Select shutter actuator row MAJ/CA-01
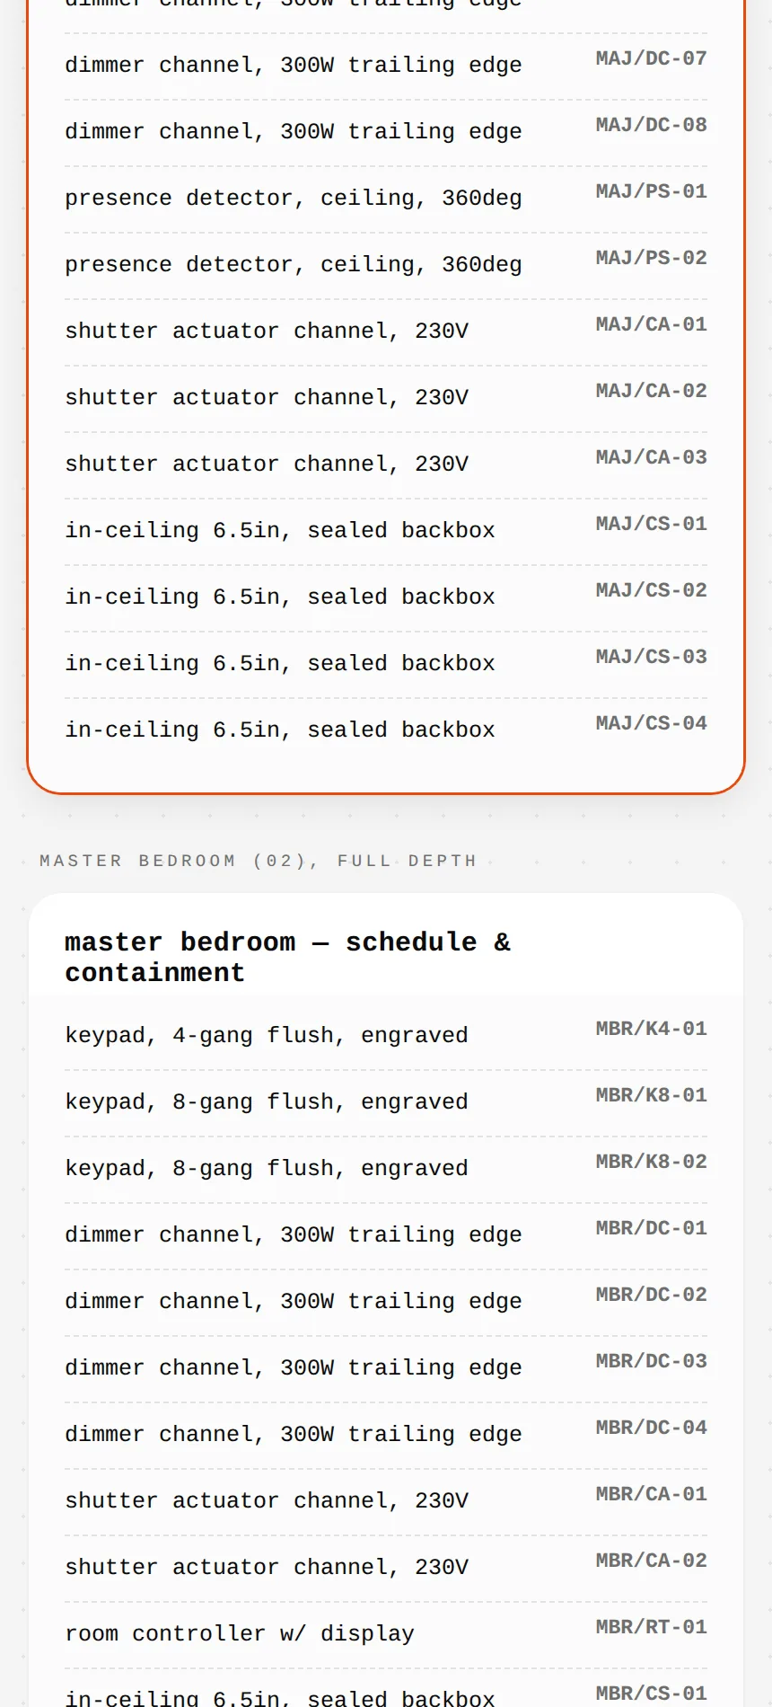The height and width of the screenshot is (1707, 772). (x=386, y=332)
